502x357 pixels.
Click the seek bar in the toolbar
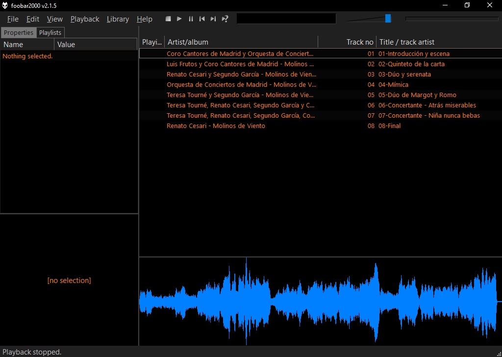click(x=452, y=19)
